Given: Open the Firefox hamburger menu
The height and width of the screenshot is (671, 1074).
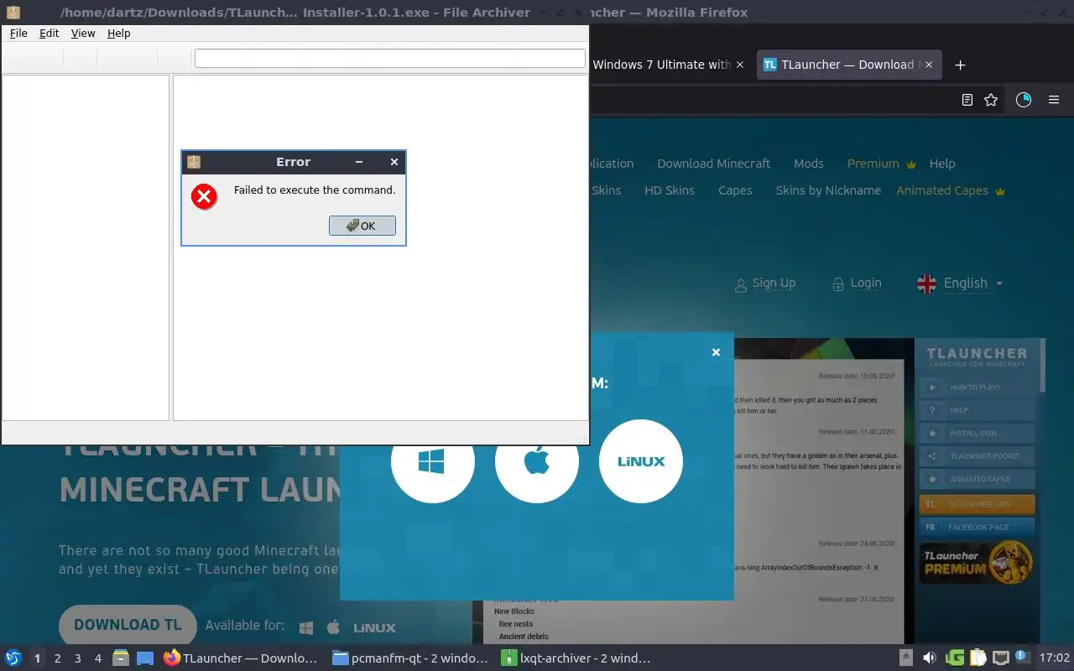Looking at the screenshot, I should [x=1054, y=100].
